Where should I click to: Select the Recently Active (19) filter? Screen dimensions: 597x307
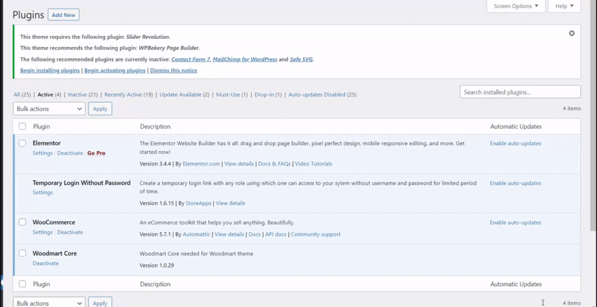129,94
